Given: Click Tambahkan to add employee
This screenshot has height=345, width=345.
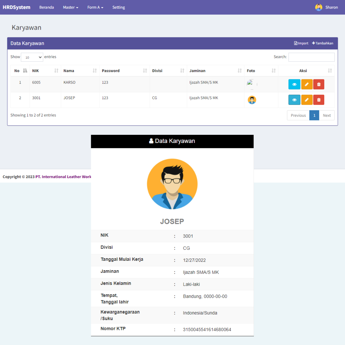Looking at the screenshot, I should 323,43.
